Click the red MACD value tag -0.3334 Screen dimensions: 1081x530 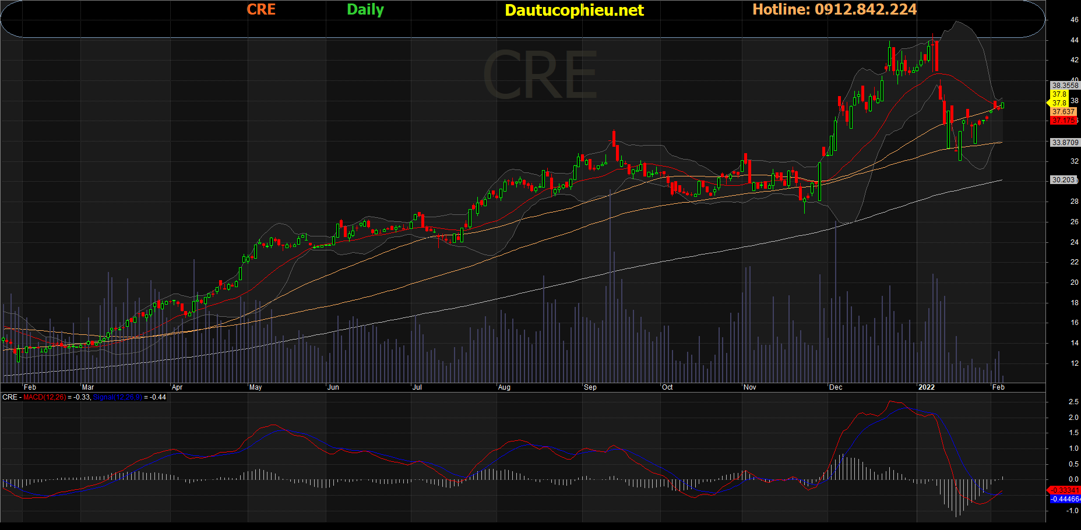[x=1064, y=490]
